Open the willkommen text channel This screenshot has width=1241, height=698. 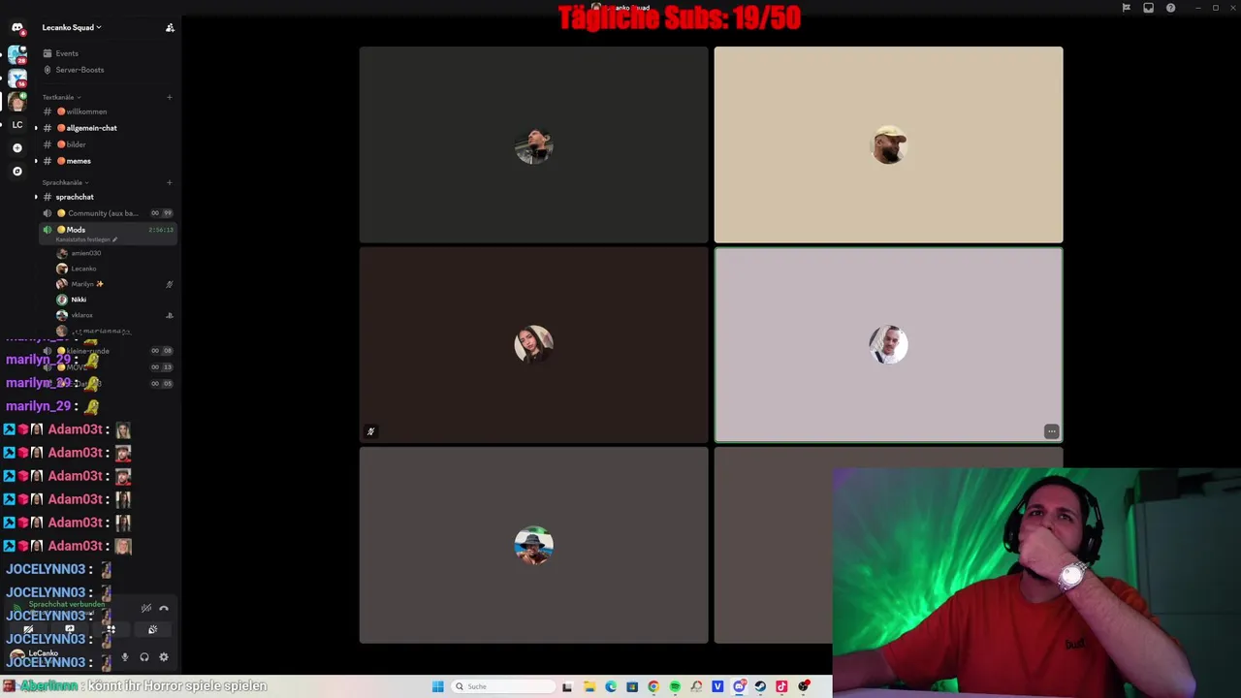107,111
